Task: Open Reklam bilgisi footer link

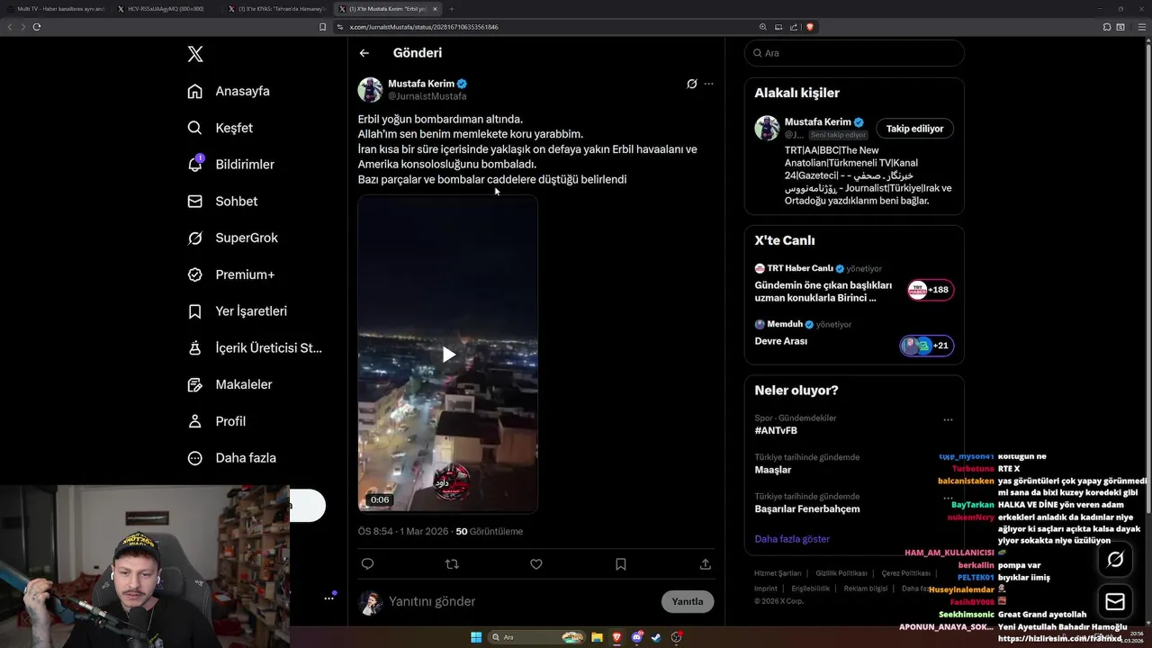Action: (866, 589)
